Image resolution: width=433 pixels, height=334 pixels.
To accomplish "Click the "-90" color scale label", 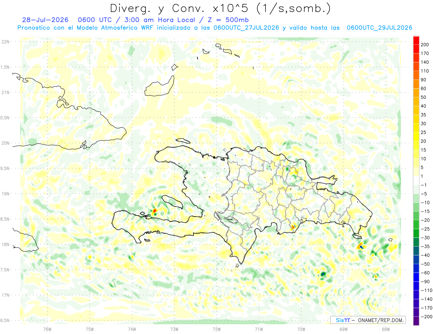I will click(x=425, y=281).
